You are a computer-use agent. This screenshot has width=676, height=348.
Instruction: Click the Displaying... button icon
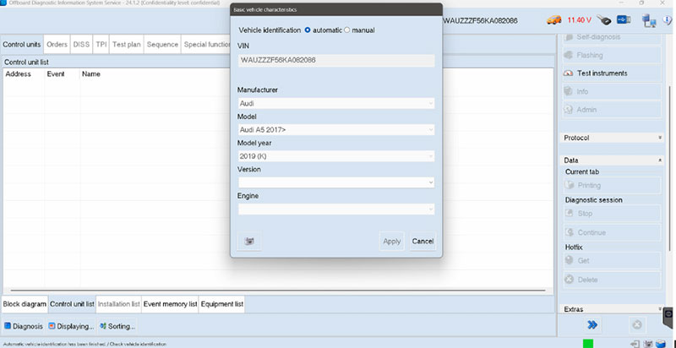click(x=52, y=326)
